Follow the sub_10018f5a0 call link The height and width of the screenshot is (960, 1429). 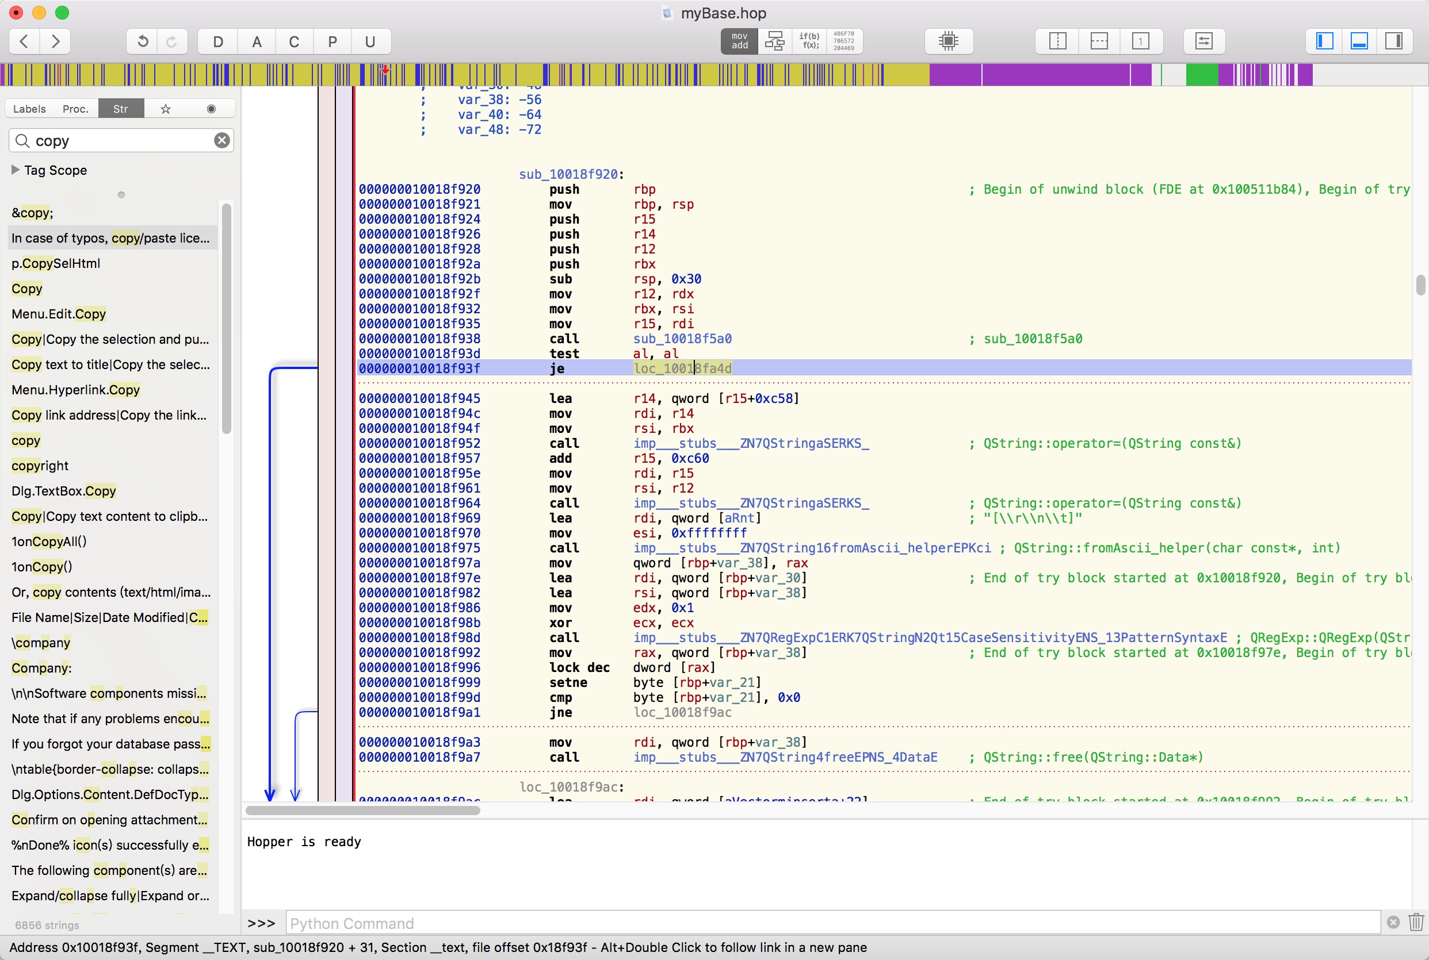click(x=682, y=339)
